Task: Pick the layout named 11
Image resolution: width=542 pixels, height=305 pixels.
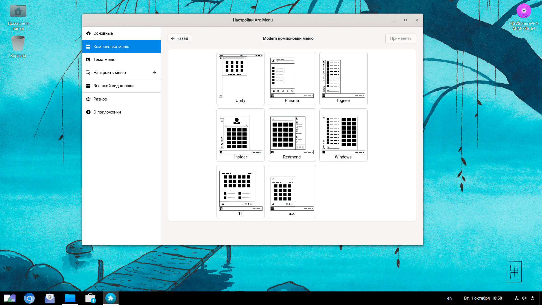Action: click(x=241, y=191)
